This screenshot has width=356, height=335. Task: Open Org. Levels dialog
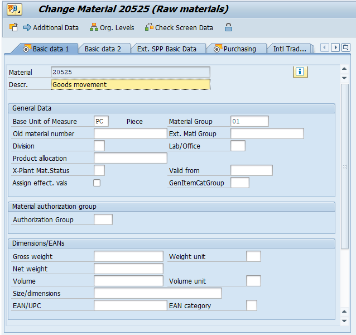click(112, 27)
